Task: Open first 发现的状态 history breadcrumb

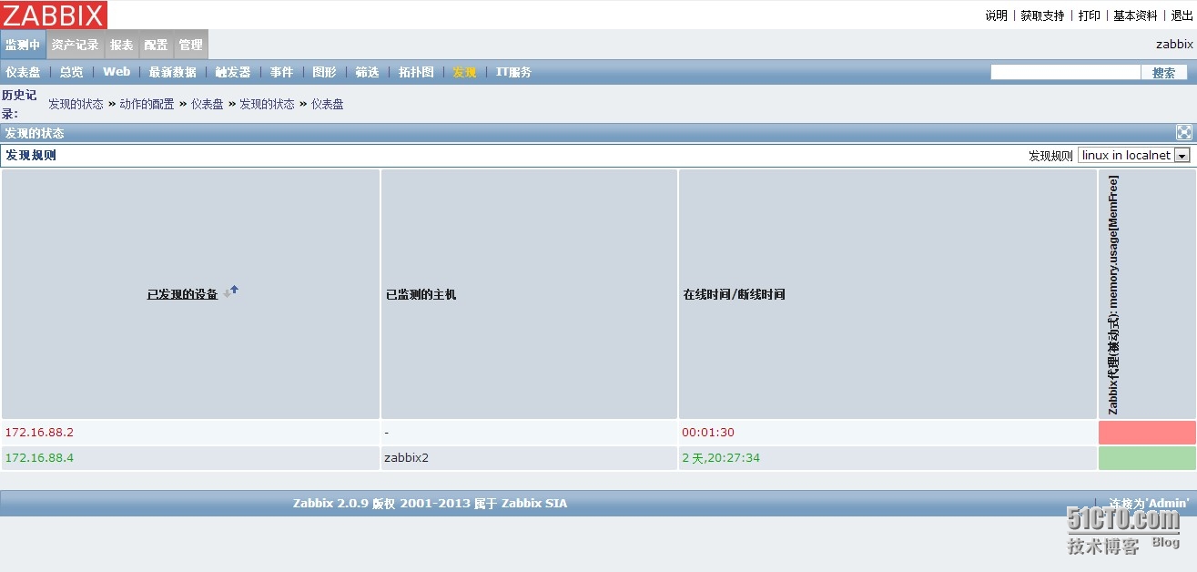Action: 76,104
